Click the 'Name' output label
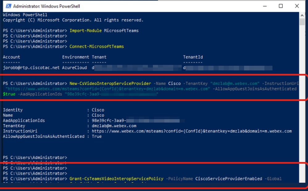This screenshot has height=191, width=308. tap(8, 116)
